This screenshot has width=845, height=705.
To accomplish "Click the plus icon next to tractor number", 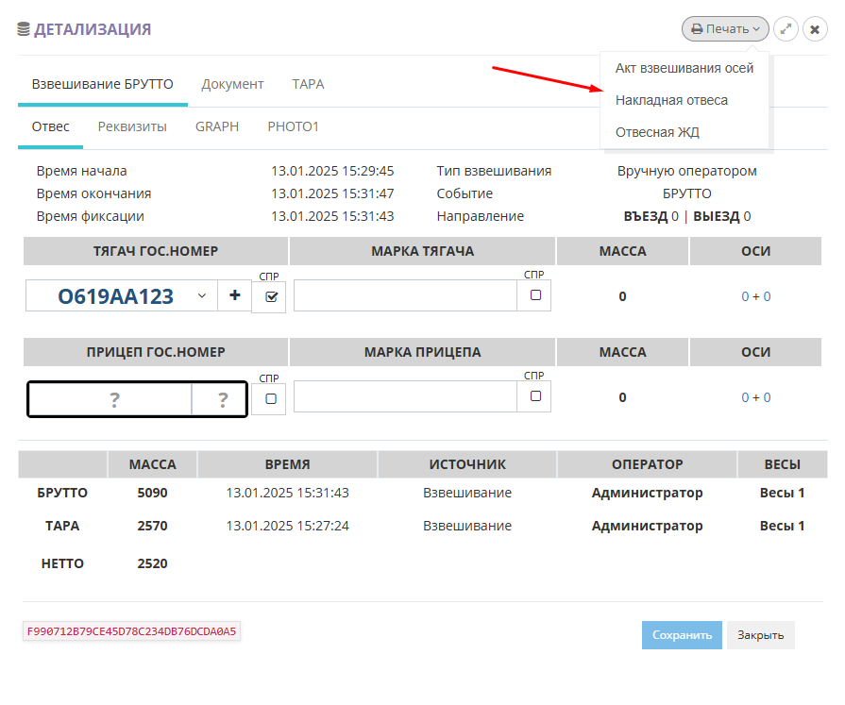I will [234, 296].
